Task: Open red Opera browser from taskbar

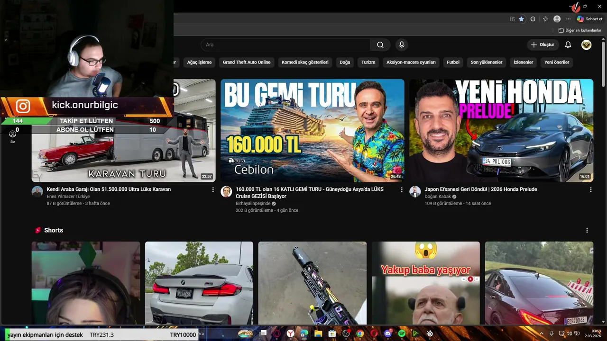Action: pos(374,333)
